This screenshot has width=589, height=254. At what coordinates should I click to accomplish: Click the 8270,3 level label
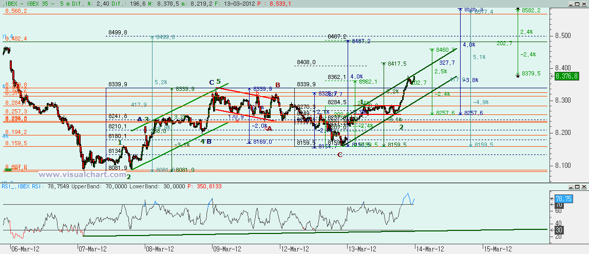[x=306, y=107]
